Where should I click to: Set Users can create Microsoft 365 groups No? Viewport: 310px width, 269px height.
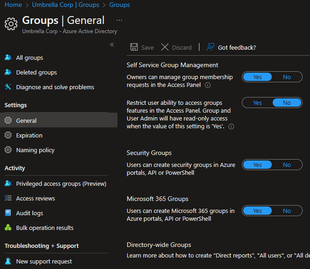(x=287, y=211)
